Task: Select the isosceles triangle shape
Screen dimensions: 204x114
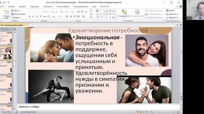Action: 98,14
